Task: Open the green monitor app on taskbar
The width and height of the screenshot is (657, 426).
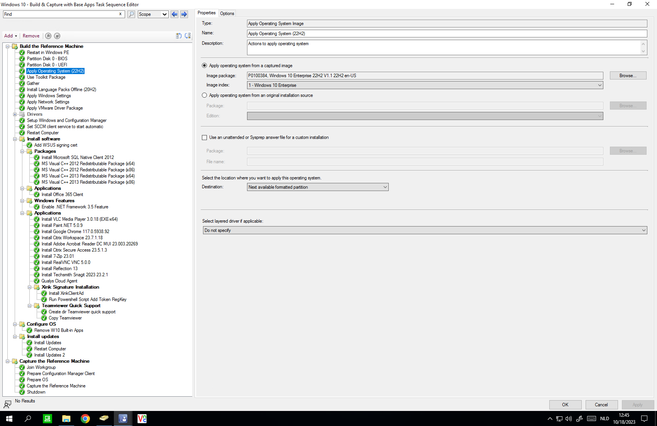Action: click(47, 419)
